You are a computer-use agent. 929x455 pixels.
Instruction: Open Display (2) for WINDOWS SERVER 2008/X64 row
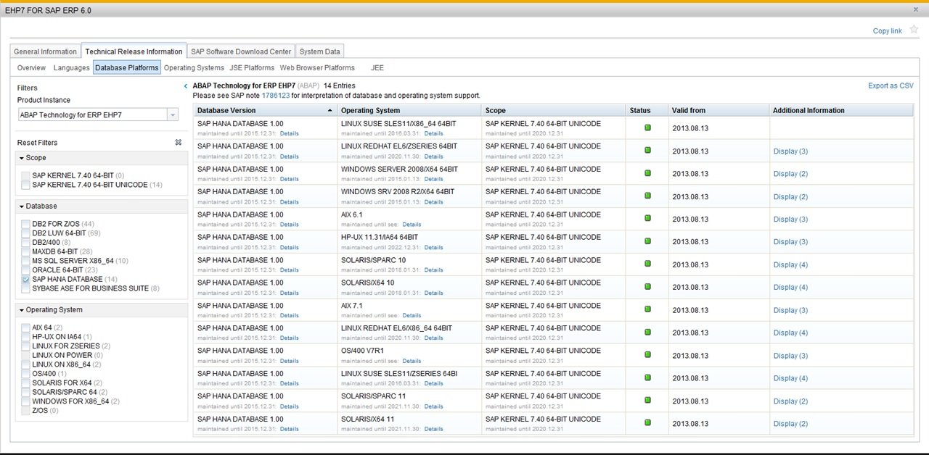[790, 174]
